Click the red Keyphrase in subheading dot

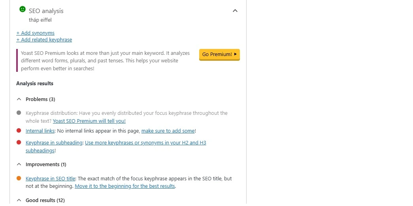[19, 142]
